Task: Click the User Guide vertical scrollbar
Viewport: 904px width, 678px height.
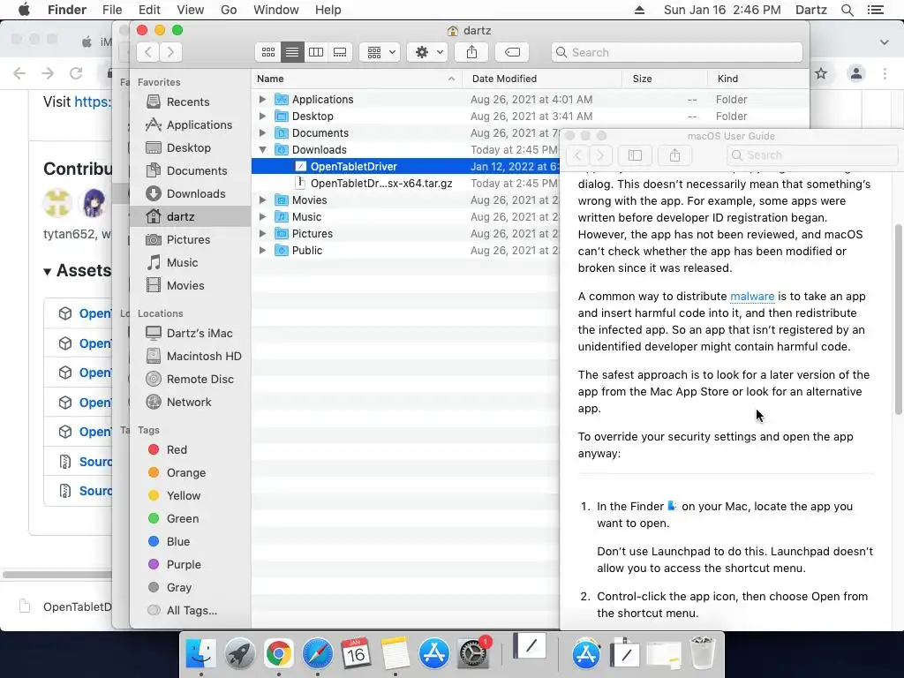Action: [x=898, y=320]
